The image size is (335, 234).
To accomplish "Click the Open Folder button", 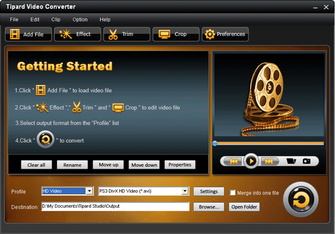I will tap(244, 207).
